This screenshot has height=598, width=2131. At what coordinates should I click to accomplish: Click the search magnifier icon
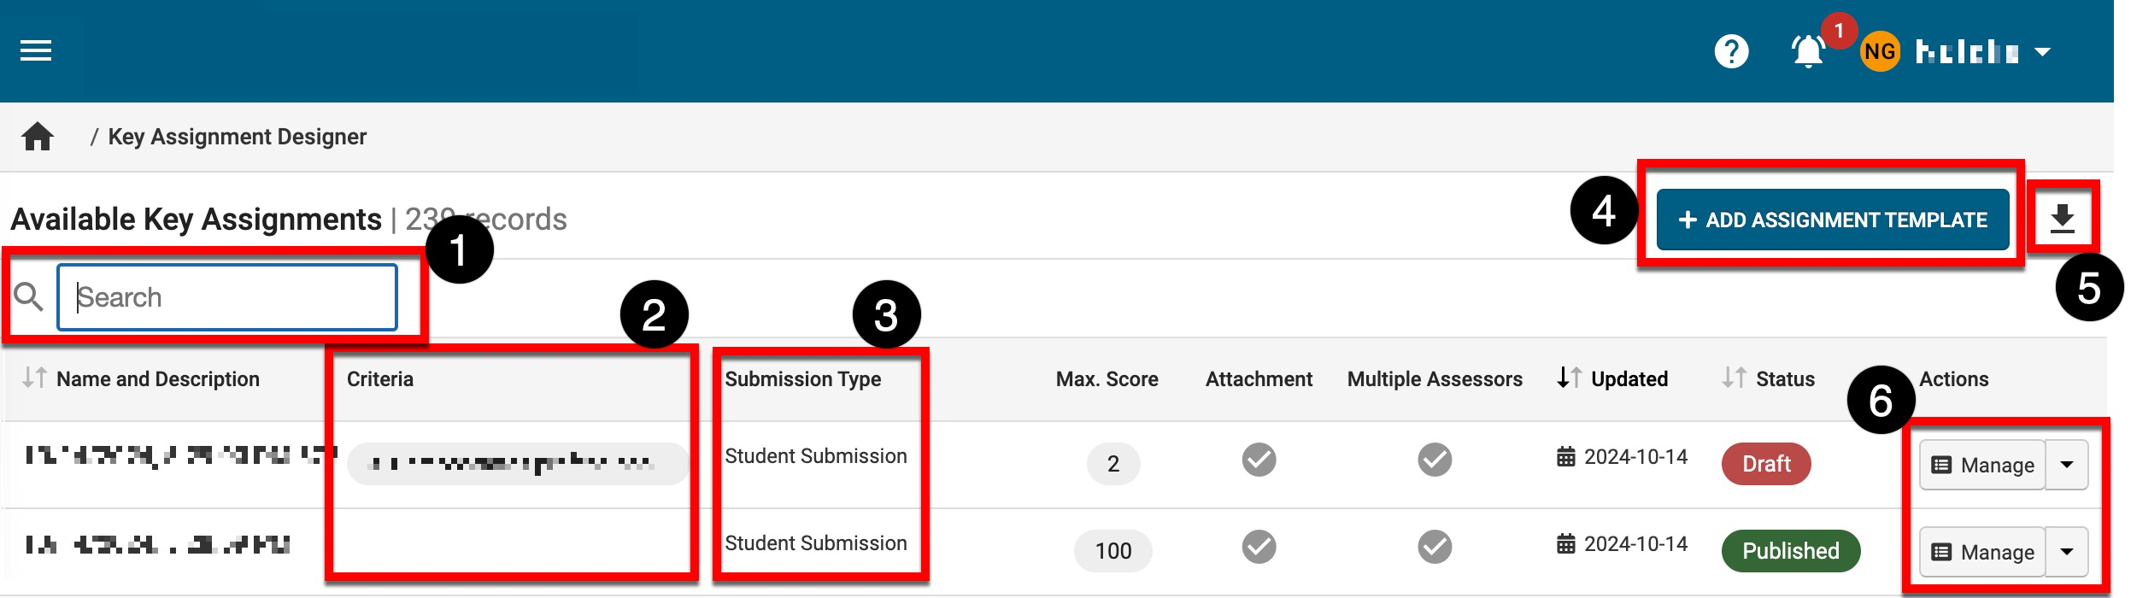pyautogui.click(x=29, y=297)
